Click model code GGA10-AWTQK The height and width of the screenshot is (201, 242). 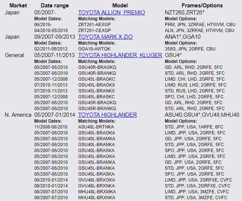point(94,49)
